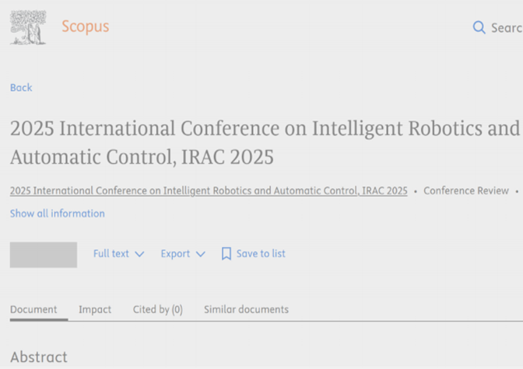The width and height of the screenshot is (523, 369).
Task: Click the Search magnifier icon
Action: (479, 27)
